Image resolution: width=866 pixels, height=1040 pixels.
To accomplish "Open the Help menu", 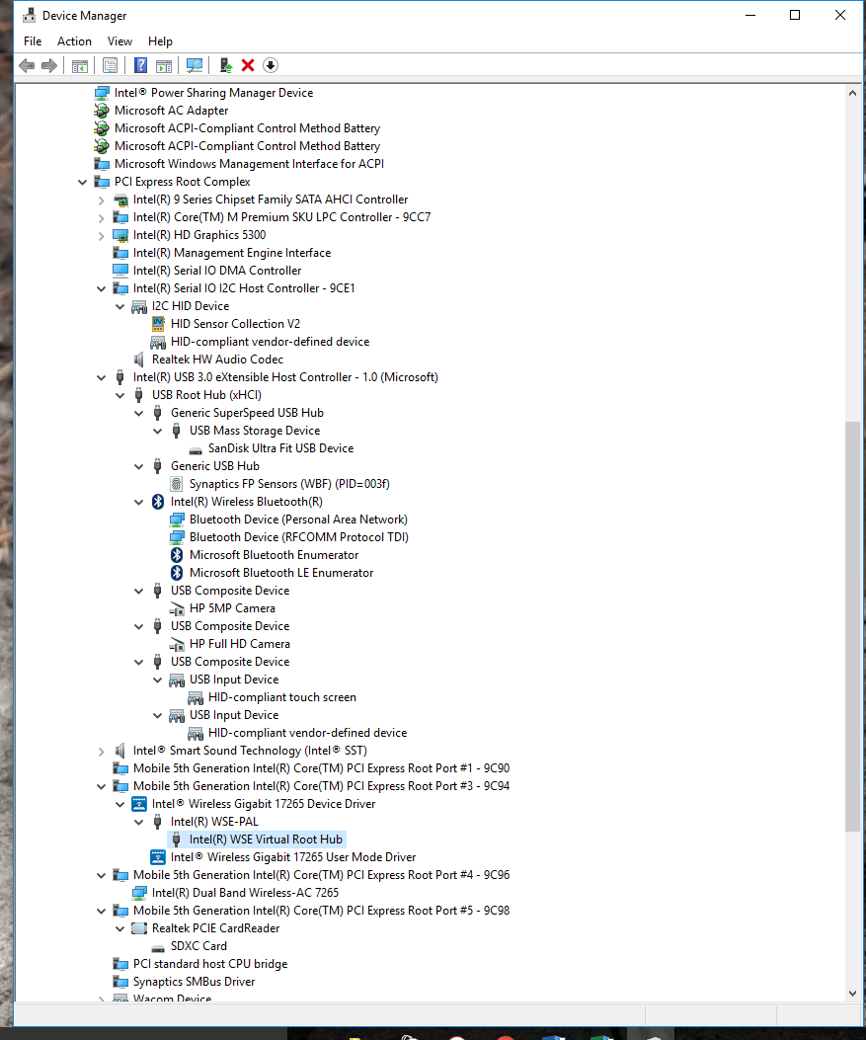I will pyautogui.click(x=160, y=41).
